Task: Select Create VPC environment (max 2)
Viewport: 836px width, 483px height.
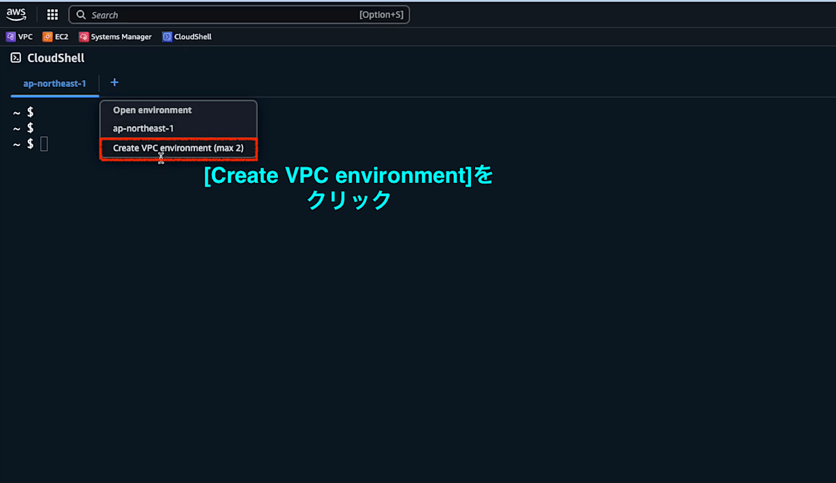Action: pos(178,148)
